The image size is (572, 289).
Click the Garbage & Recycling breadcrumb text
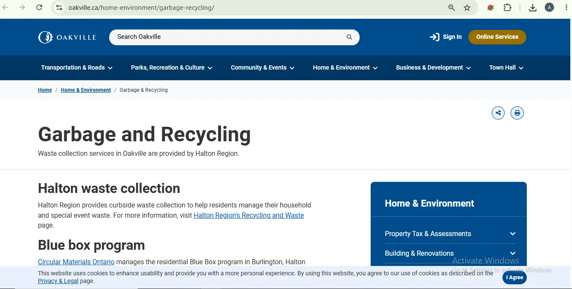[x=143, y=90]
